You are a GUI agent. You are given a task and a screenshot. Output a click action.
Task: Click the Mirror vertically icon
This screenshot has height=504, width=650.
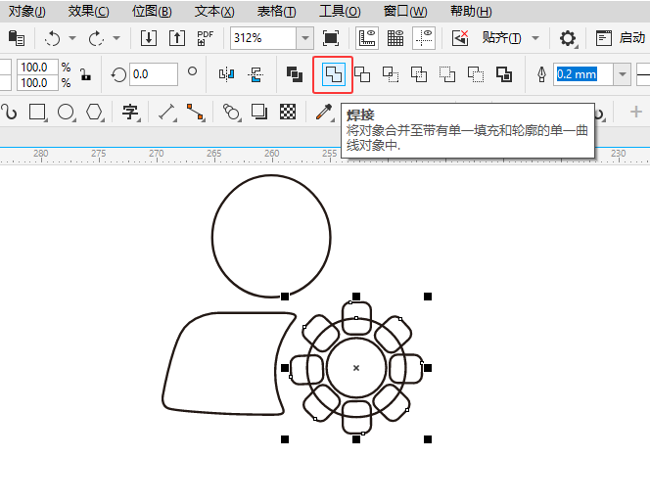click(x=256, y=74)
